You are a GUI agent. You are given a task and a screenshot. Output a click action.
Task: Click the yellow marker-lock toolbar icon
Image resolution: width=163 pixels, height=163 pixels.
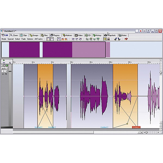click(x=105, y=39)
